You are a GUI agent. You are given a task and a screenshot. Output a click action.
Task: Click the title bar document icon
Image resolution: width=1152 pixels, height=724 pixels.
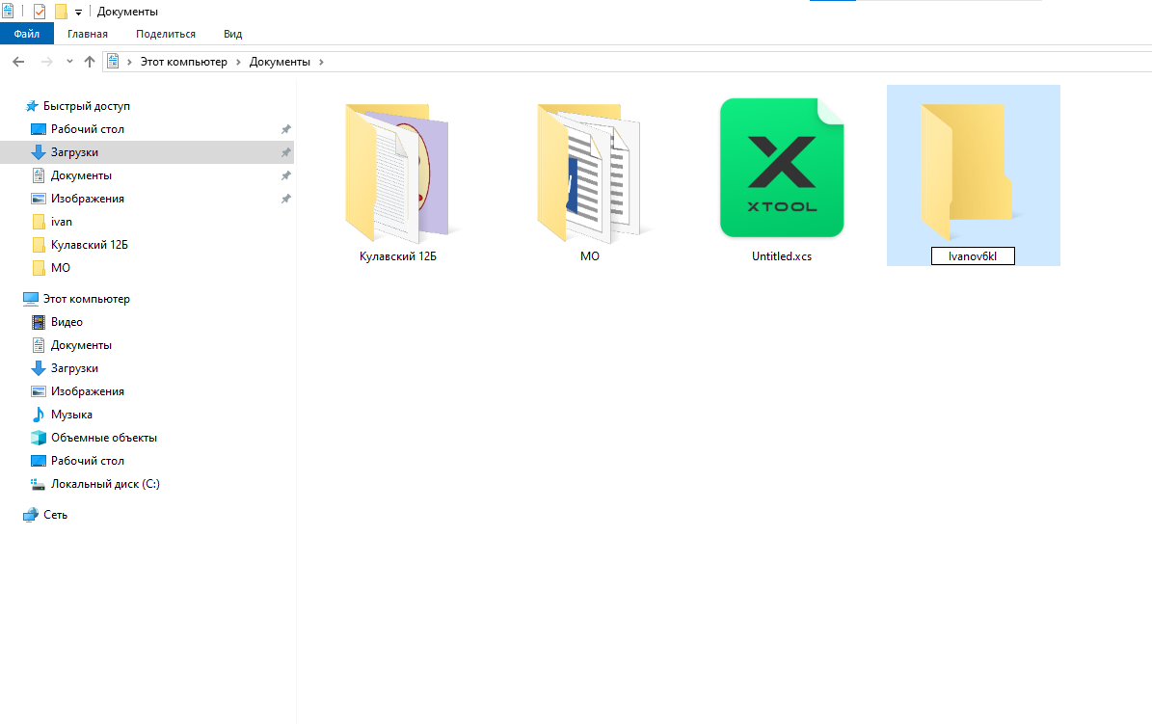tap(8, 11)
